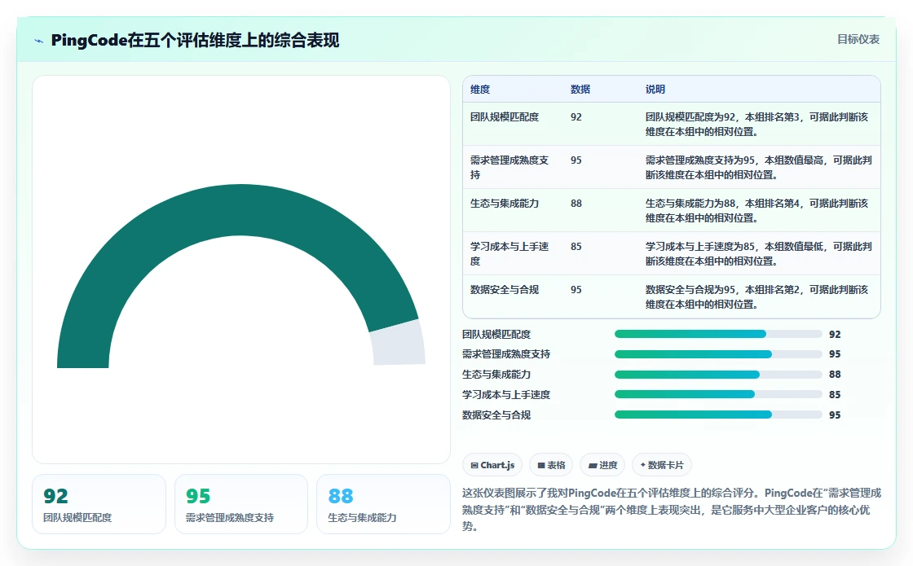The height and width of the screenshot is (566, 913).
Task: Click the value 88 in the table
Action: click(576, 204)
